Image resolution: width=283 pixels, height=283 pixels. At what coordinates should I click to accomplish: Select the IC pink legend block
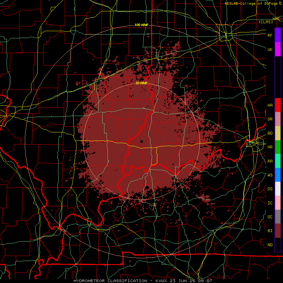pos(278,203)
